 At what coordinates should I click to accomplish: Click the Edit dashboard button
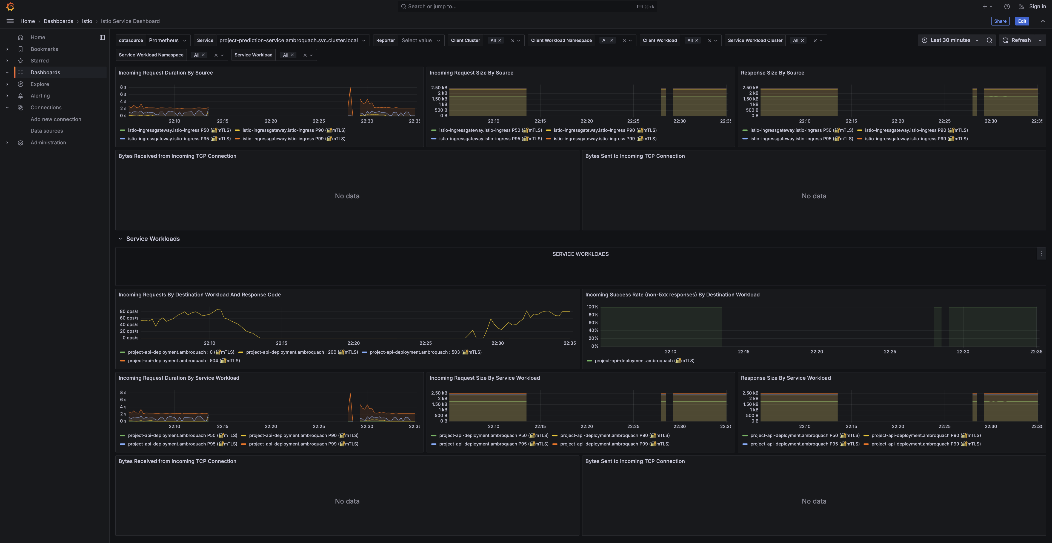click(x=1022, y=21)
